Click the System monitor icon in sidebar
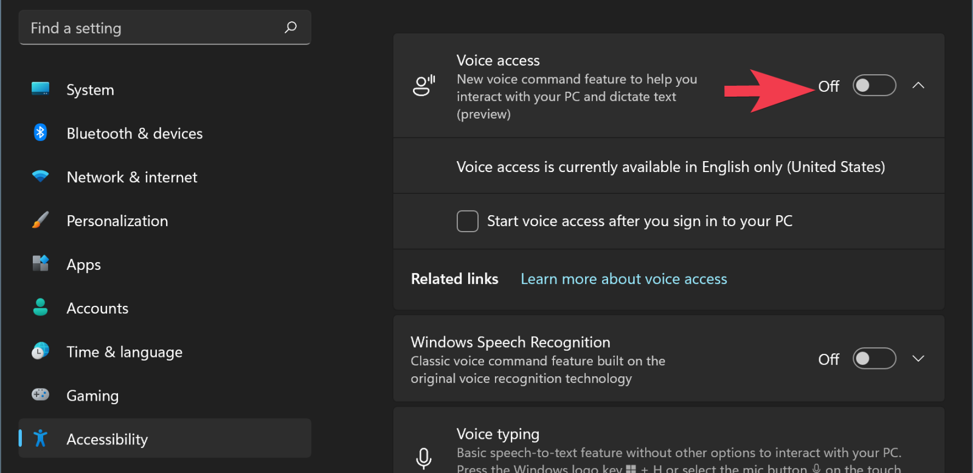 point(40,89)
